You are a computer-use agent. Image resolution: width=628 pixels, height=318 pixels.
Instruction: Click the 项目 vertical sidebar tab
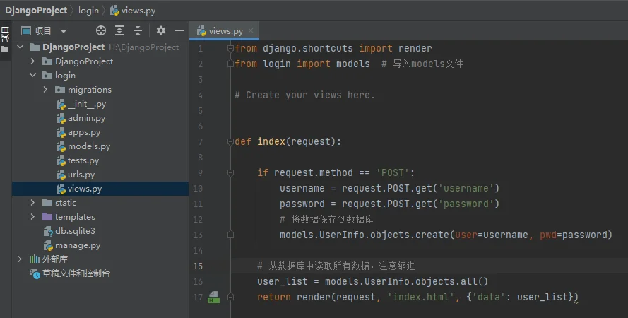[5, 34]
